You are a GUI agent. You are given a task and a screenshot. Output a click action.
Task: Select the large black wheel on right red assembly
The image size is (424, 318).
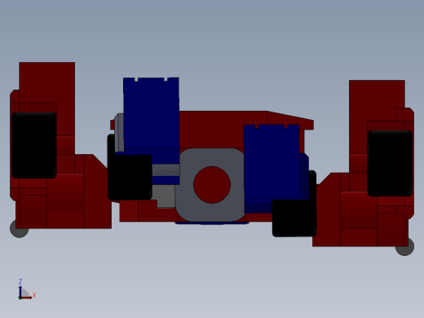pos(390,163)
